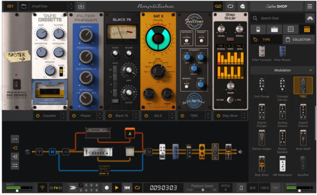Viewport: 317px width, 195px height.
Task: Select the rack effects gear category icon
Action: tap(307, 29)
